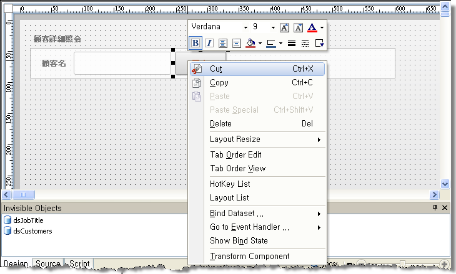Click the decrease font size icon
The width and height of the screenshot is (456, 274).
click(x=298, y=27)
